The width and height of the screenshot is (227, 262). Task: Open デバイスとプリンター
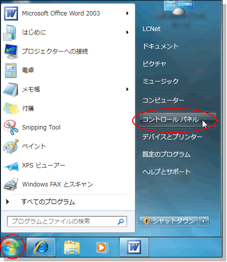(172, 137)
